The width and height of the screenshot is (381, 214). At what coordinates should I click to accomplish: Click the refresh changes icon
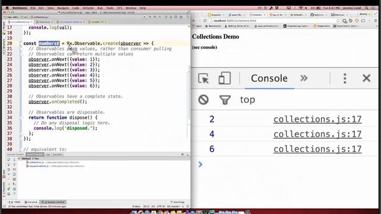9,160
